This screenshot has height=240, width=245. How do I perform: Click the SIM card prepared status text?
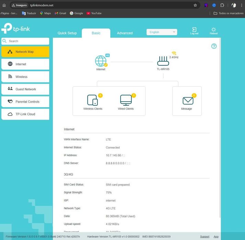tap(118, 185)
